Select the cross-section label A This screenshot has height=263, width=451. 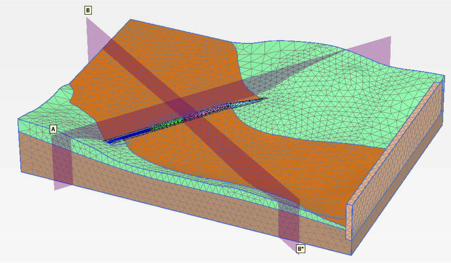coord(53,129)
